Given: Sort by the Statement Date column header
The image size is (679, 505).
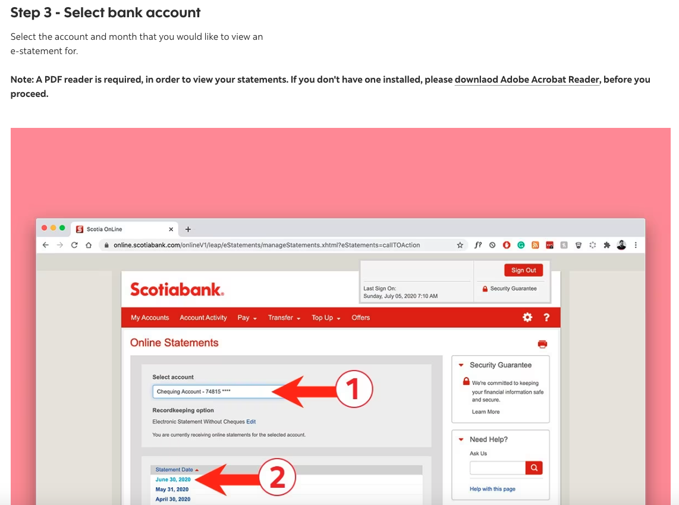Looking at the screenshot, I should (x=177, y=469).
